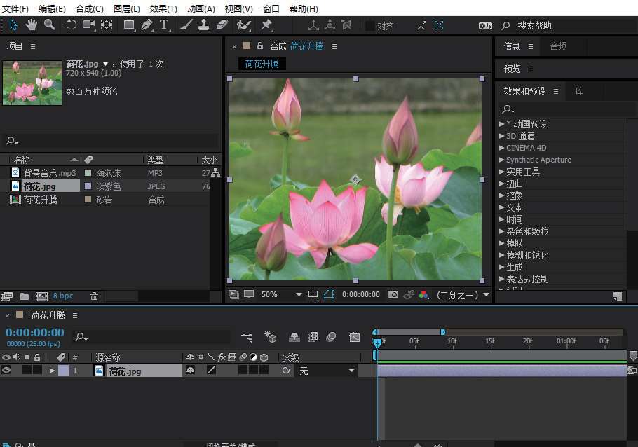The width and height of the screenshot is (638, 447).
Task: Click the 8 bpc color depth button
Action: [63, 296]
